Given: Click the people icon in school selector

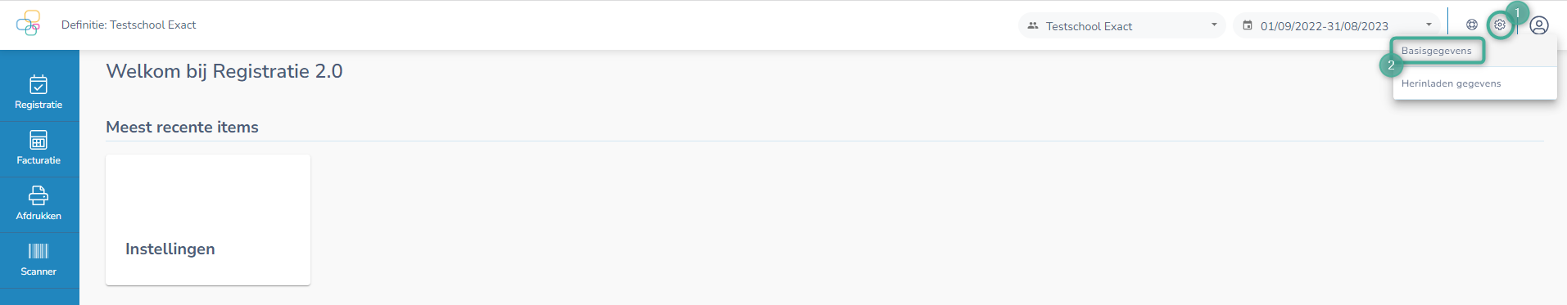Looking at the screenshot, I should tap(1033, 25).
